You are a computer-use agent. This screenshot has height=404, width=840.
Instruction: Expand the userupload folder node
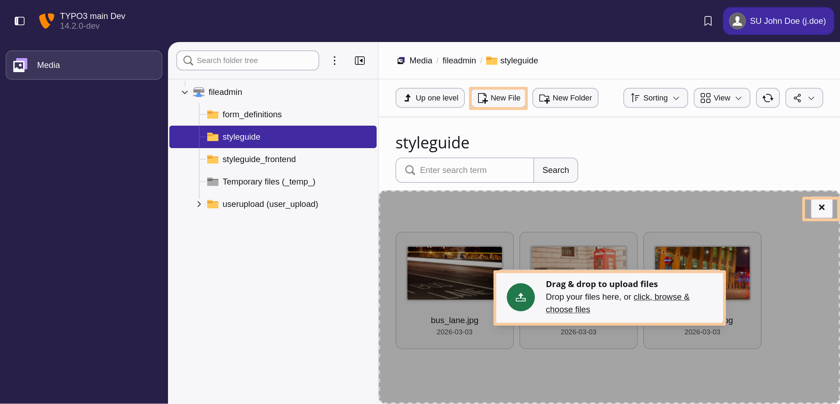point(199,204)
